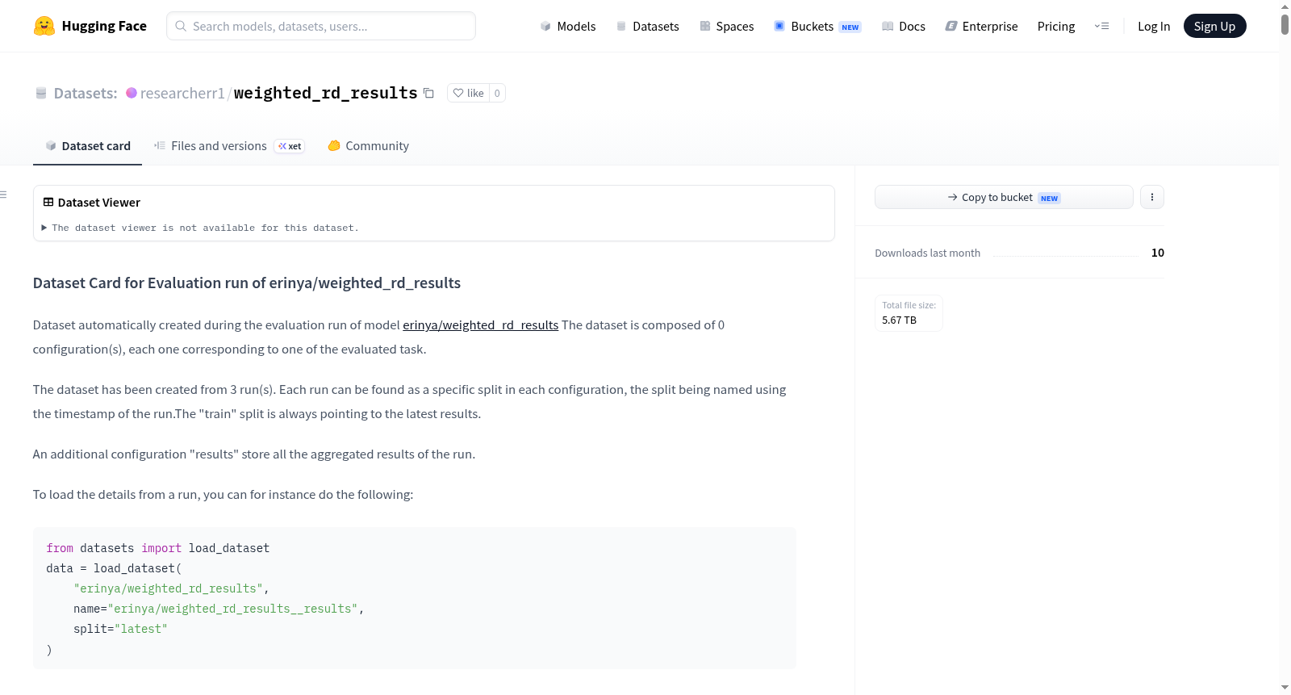Click the Hugging Face home link text
The width and height of the screenshot is (1291, 695).
[x=104, y=26]
